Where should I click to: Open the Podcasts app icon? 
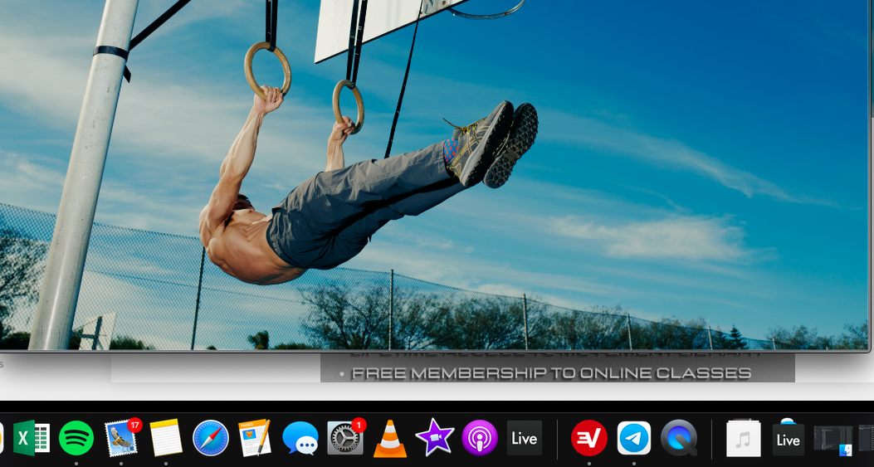pos(480,438)
